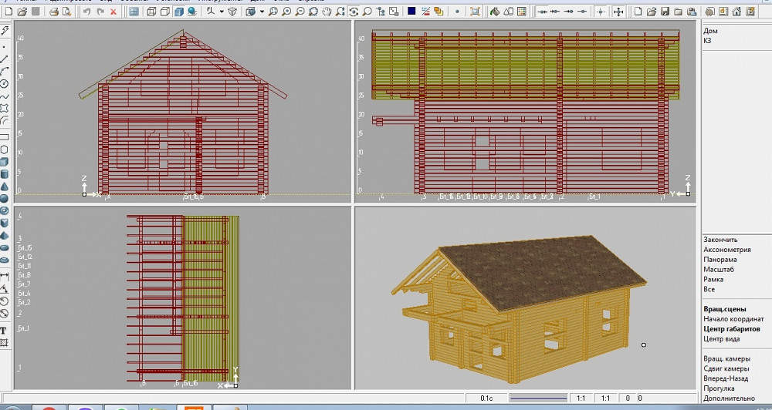
Task: Select the Дом item in the object list
Action: click(710, 31)
